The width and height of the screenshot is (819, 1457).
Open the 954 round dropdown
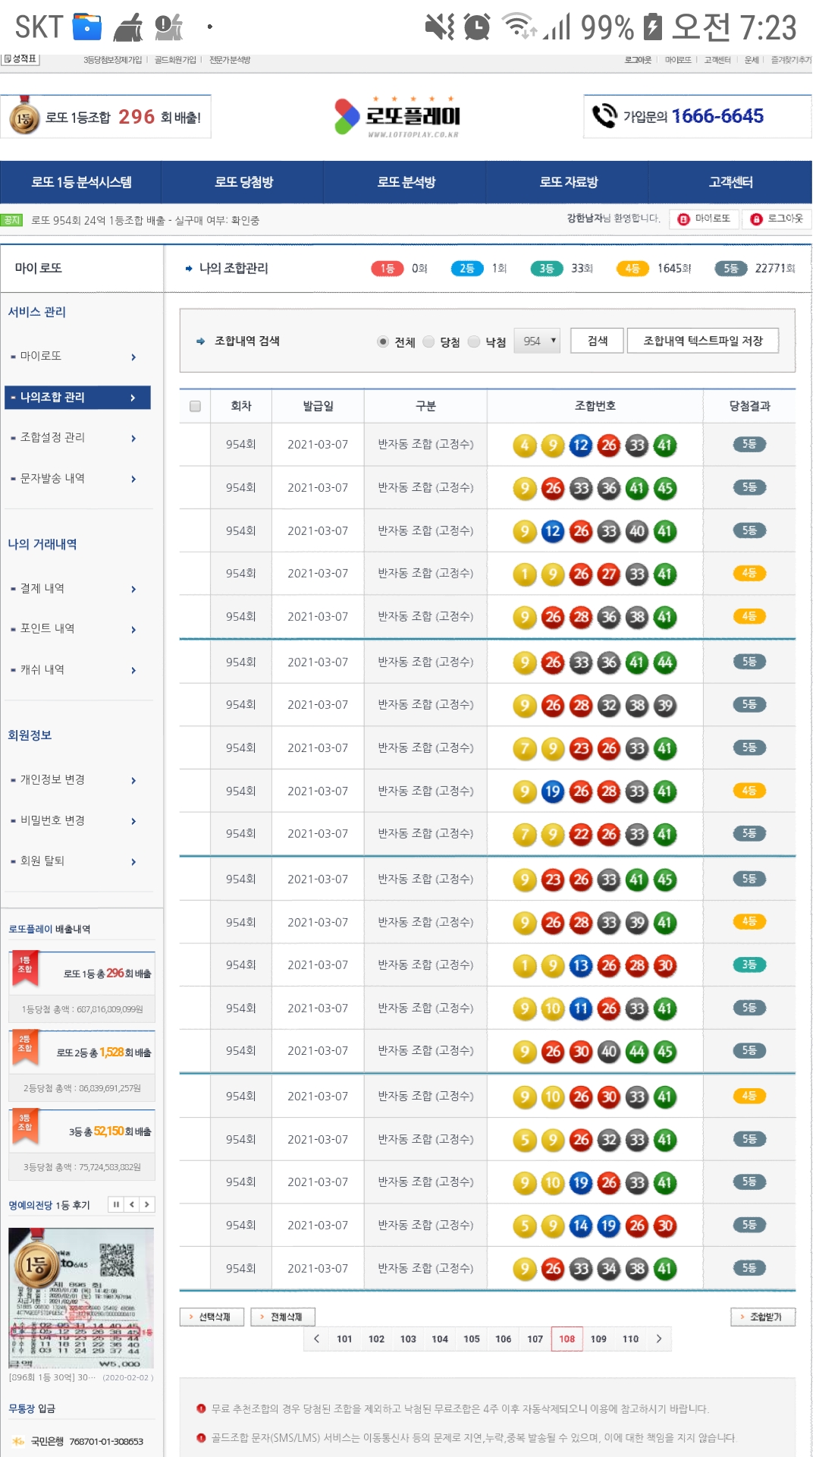pyautogui.click(x=538, y=341)
